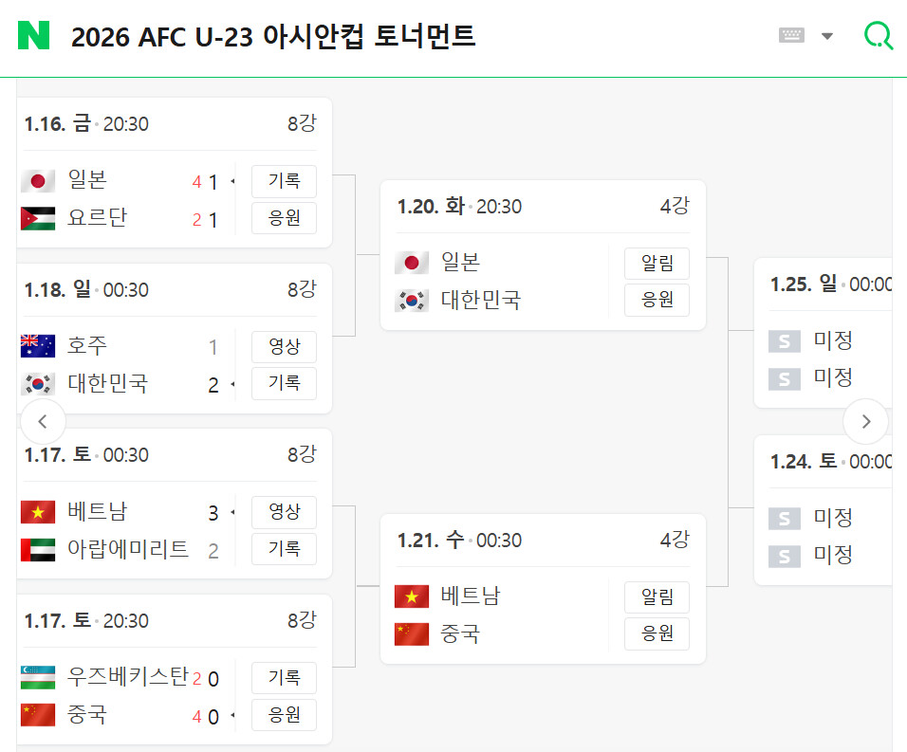Select the 1.25 final match card

point(824,333)
